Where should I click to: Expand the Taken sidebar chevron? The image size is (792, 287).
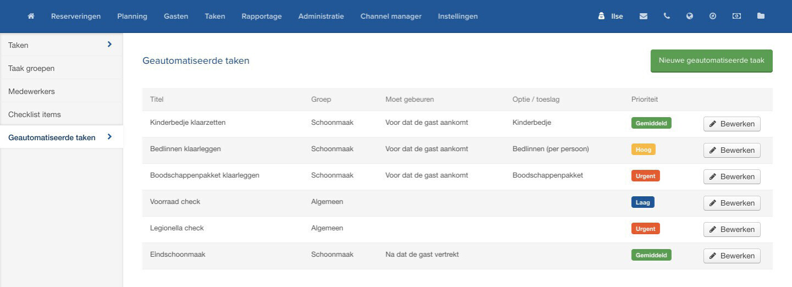(x=109, y=45)
